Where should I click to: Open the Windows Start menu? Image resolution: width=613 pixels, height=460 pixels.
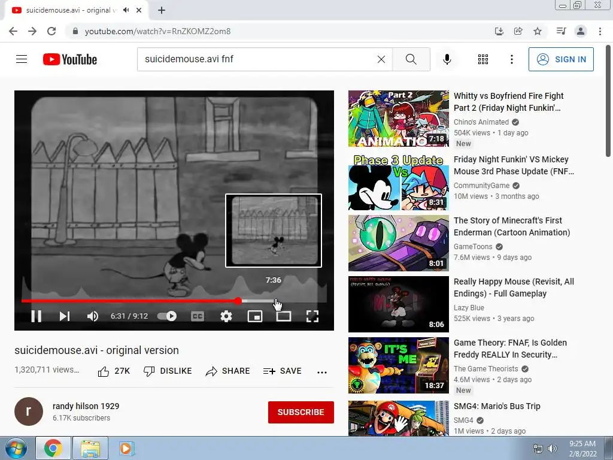point(15,448)
